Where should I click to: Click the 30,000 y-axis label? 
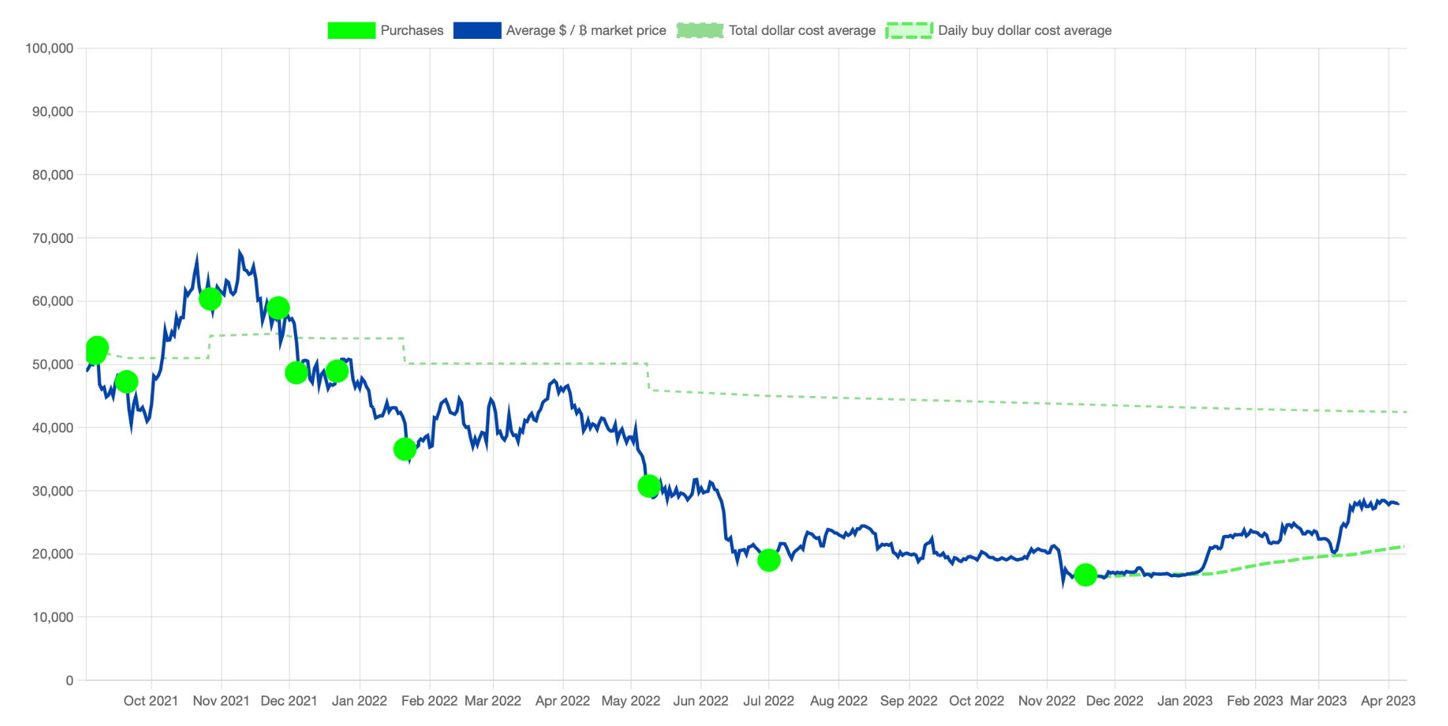(x=53, y=491)
